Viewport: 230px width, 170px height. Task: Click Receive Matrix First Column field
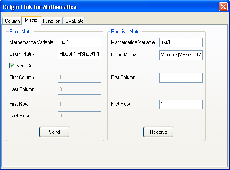click(181, 78)
